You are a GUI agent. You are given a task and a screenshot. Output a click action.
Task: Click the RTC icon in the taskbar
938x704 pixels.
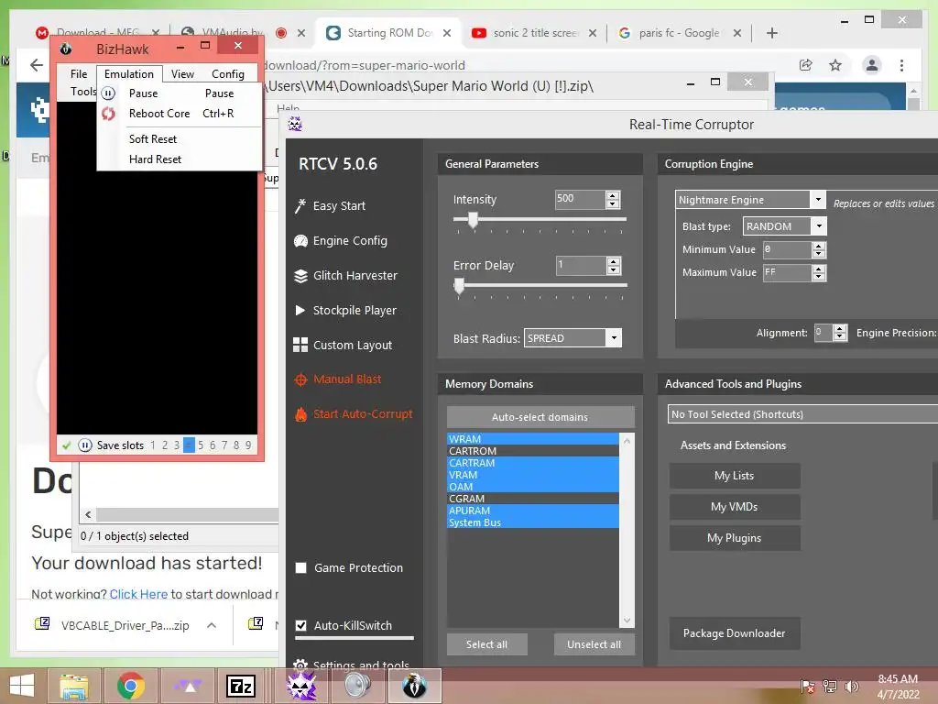coord(301,686)
